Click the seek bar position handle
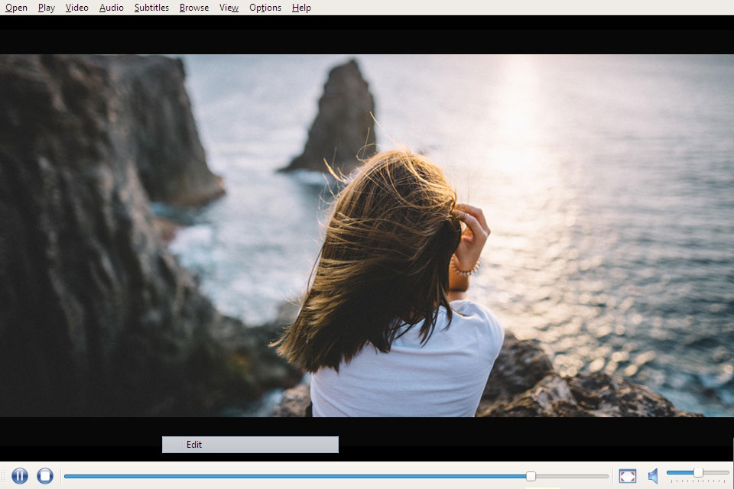 (531, 476)
